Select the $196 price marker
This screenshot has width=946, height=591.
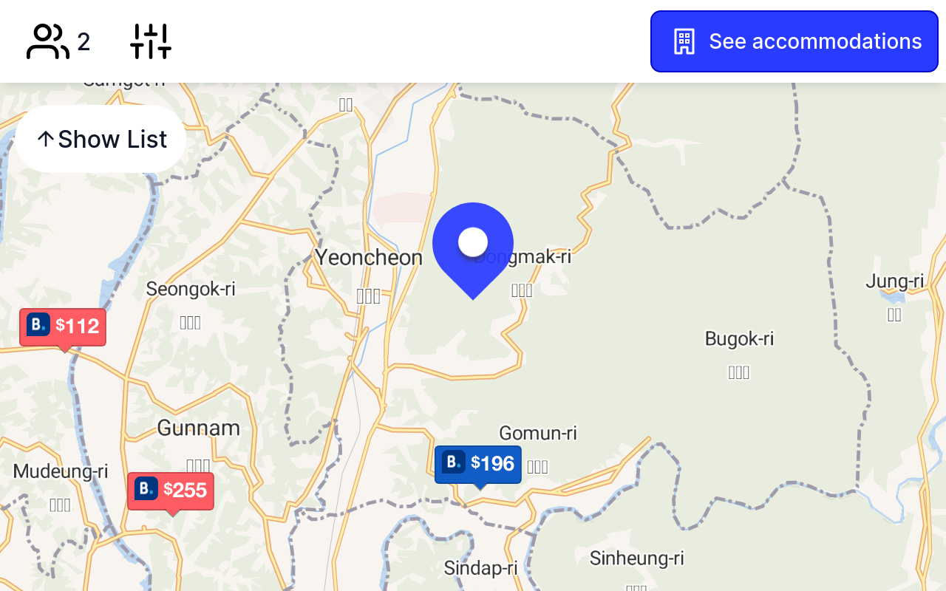[x=478, y=465]
